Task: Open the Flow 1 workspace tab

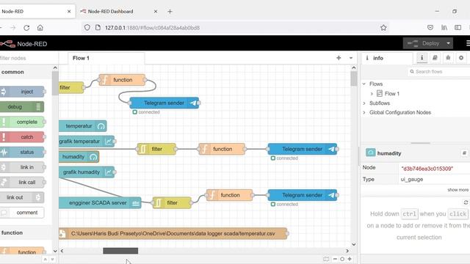Action: (x=106, y=58)
